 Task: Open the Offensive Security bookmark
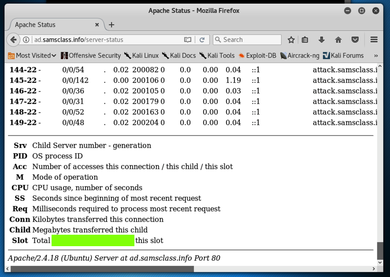pyautogui.click(x=91, y=55)
